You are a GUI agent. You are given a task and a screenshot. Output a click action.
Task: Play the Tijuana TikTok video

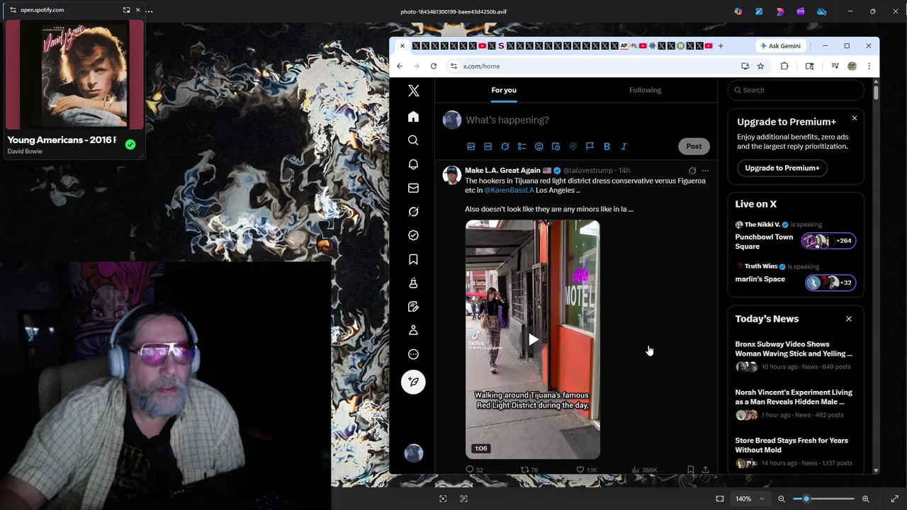tap(533, 340)
